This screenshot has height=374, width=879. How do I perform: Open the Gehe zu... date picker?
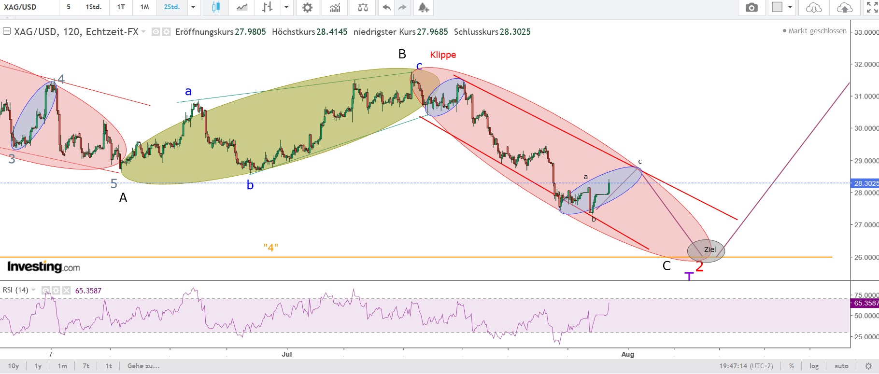click(143, 366)
